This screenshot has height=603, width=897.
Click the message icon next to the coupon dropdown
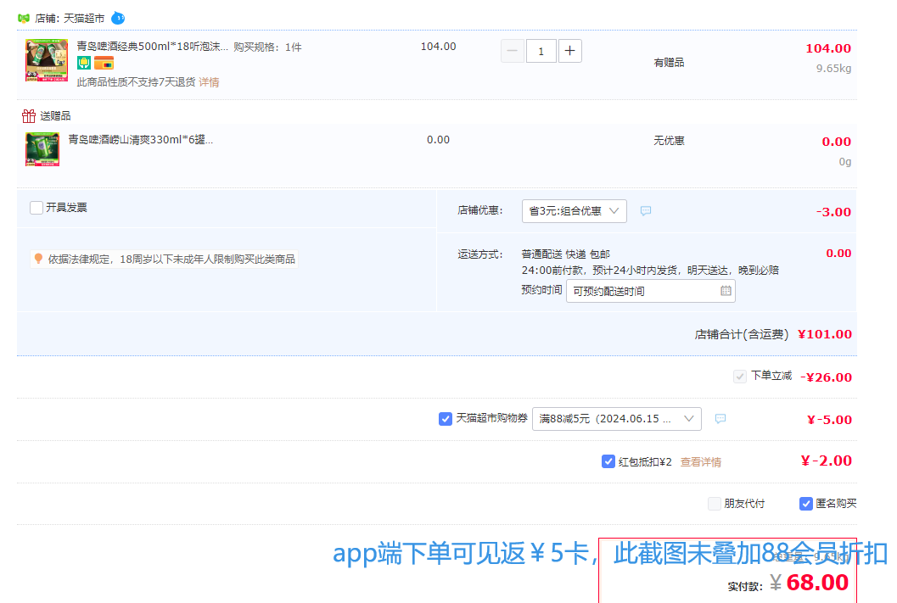pos(720,419)
